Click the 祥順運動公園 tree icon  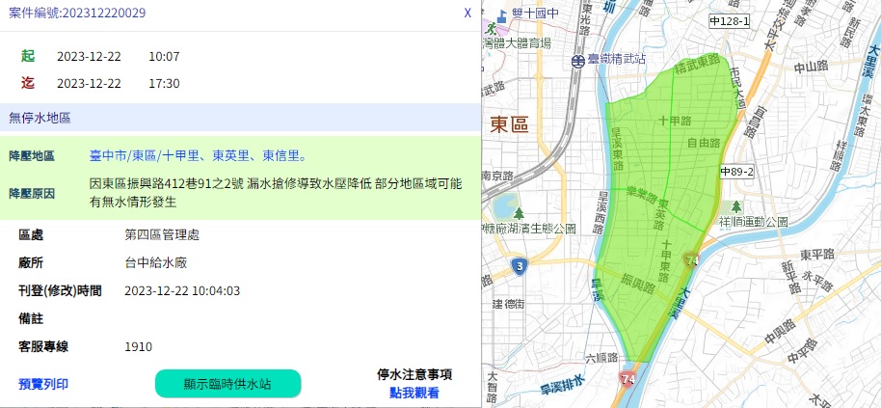tap(737, 206)
